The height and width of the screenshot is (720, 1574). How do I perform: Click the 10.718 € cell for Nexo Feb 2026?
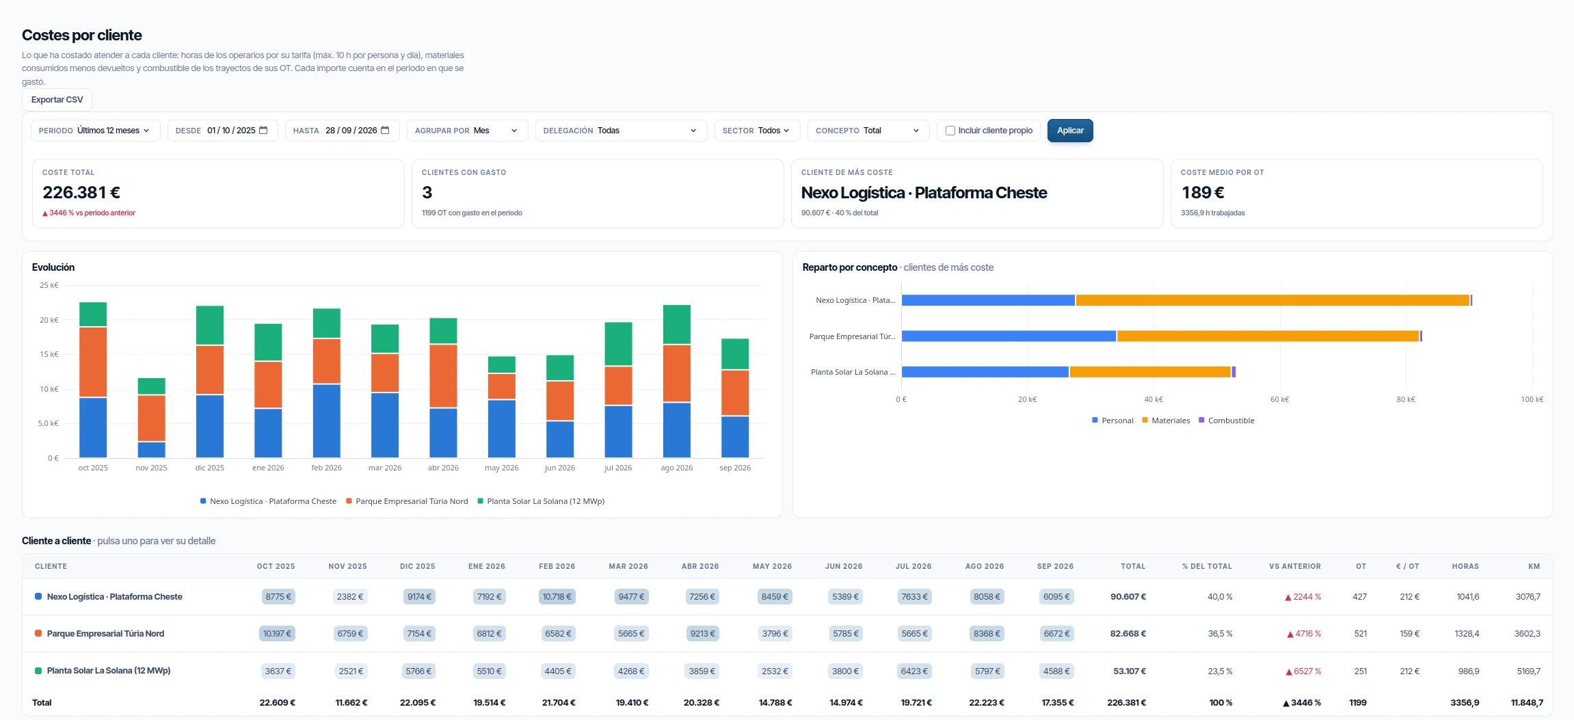[557, 597]
